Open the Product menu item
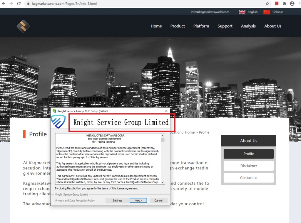This screenshot has height=223, width=301. (x=178, y=26)
